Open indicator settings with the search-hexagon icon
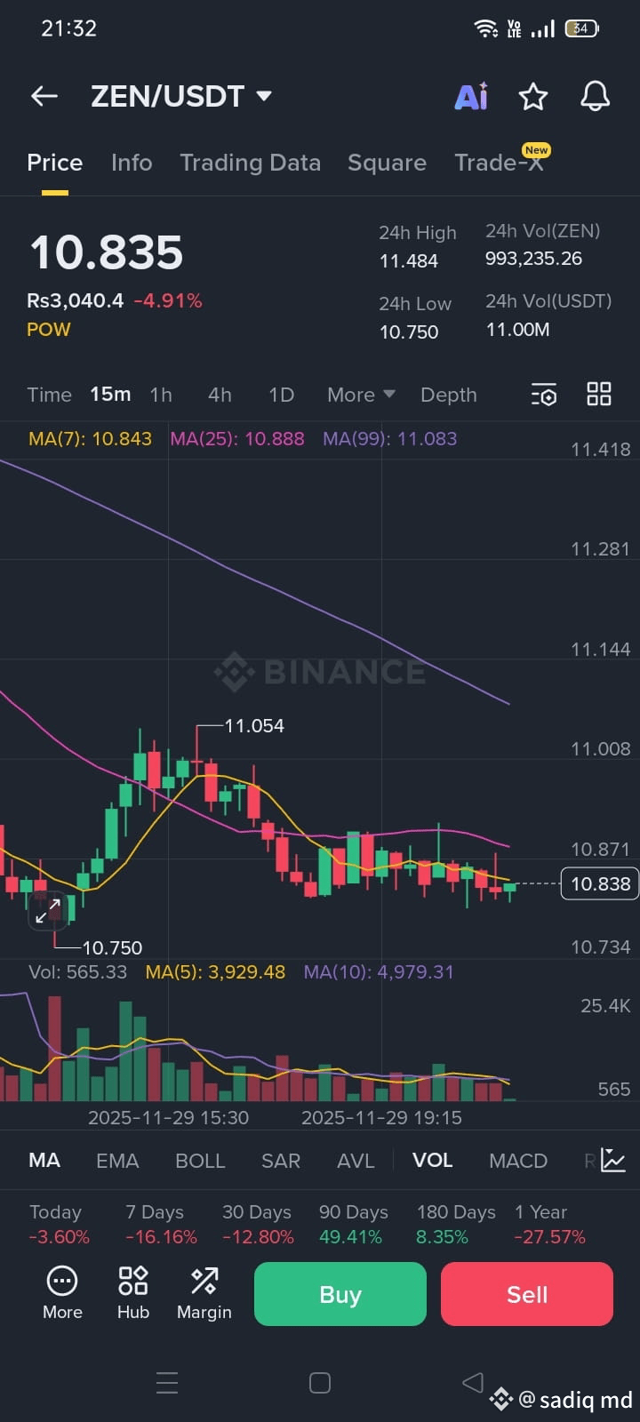640x1422 pixels. click(543, 394)
